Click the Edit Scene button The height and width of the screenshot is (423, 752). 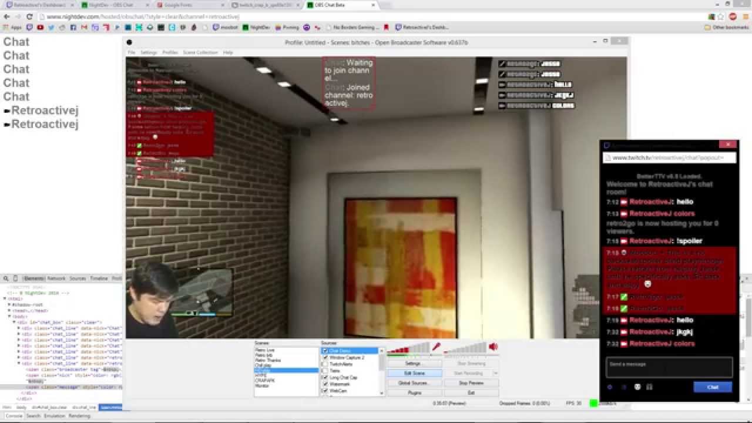tap(414, 373)
